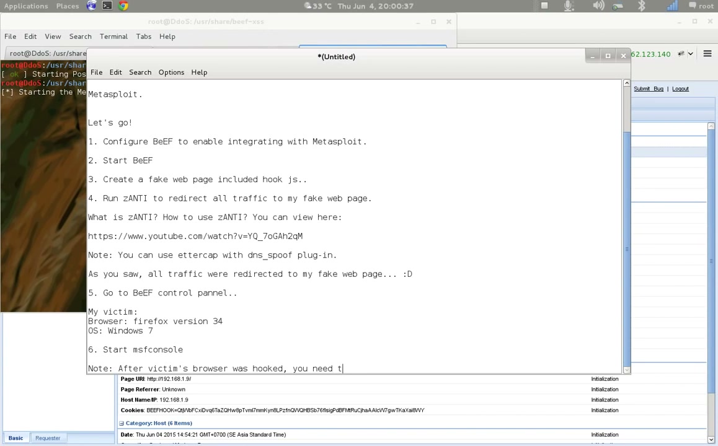
Task: Open the text editor File menu
Action: [96, 72]
